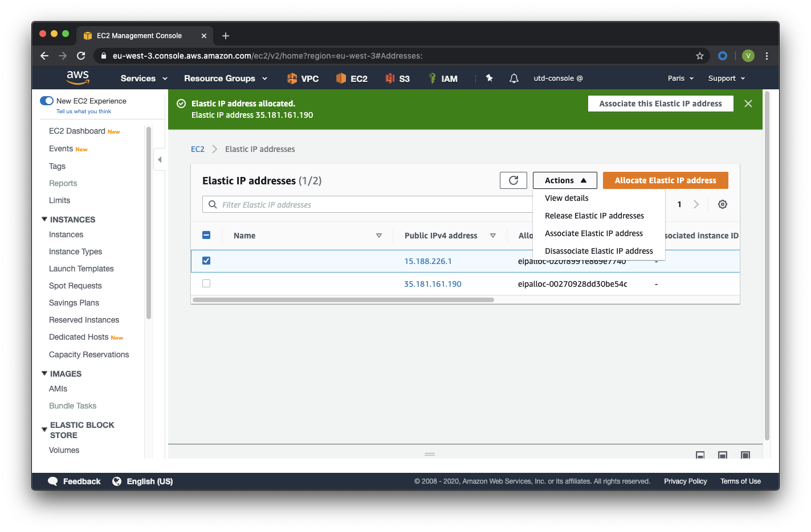The height and width of the screenshot is (532, 811).
Task: Open table preferences gear icon
Action: pyautogui.click(x=723, y=204)
